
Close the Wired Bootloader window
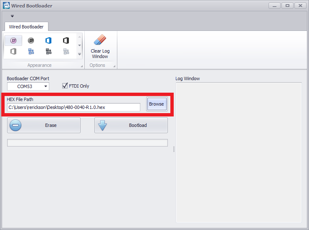pyautogui.click(x=300, y=6)
